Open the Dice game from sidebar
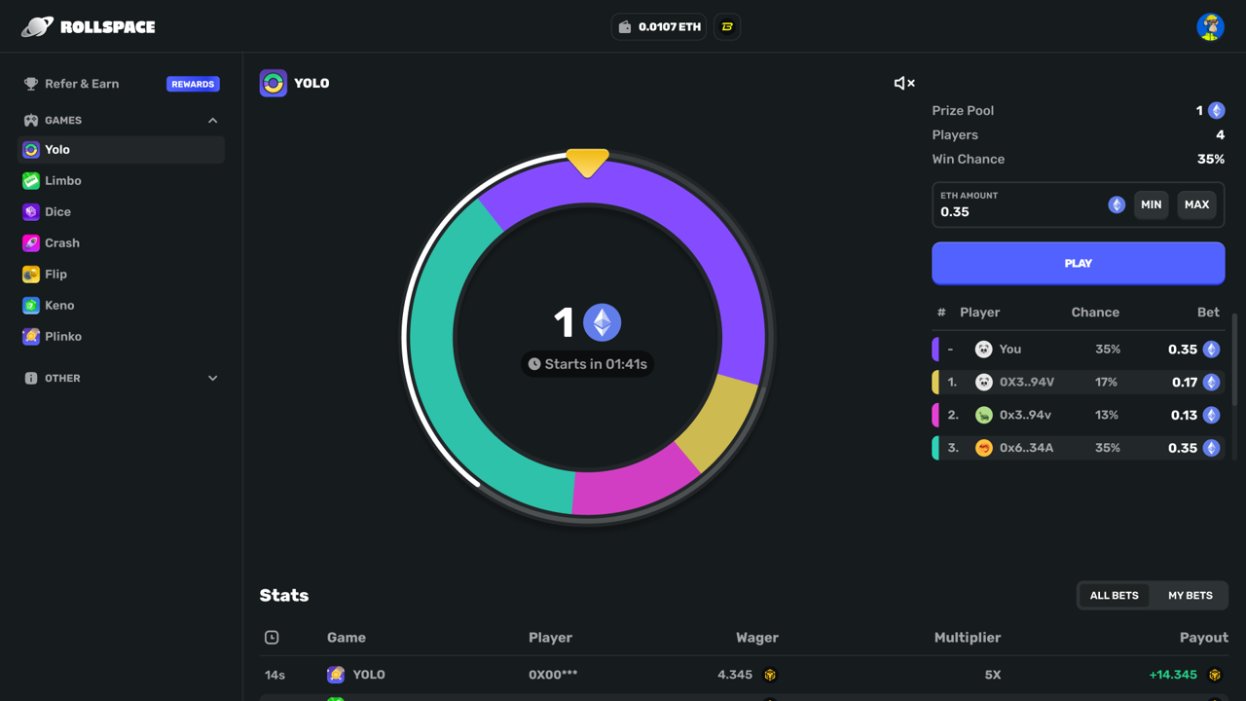The width and height of the screenshot is (1246, 701). coord(57,212)
